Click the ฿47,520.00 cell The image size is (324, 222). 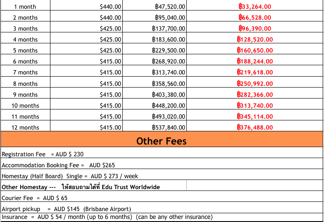[170, 7]
